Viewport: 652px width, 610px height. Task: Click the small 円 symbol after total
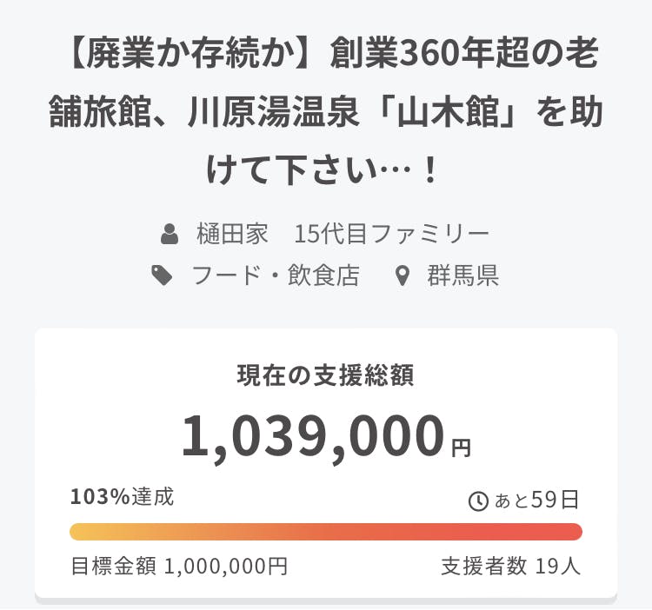pos(461,448)
